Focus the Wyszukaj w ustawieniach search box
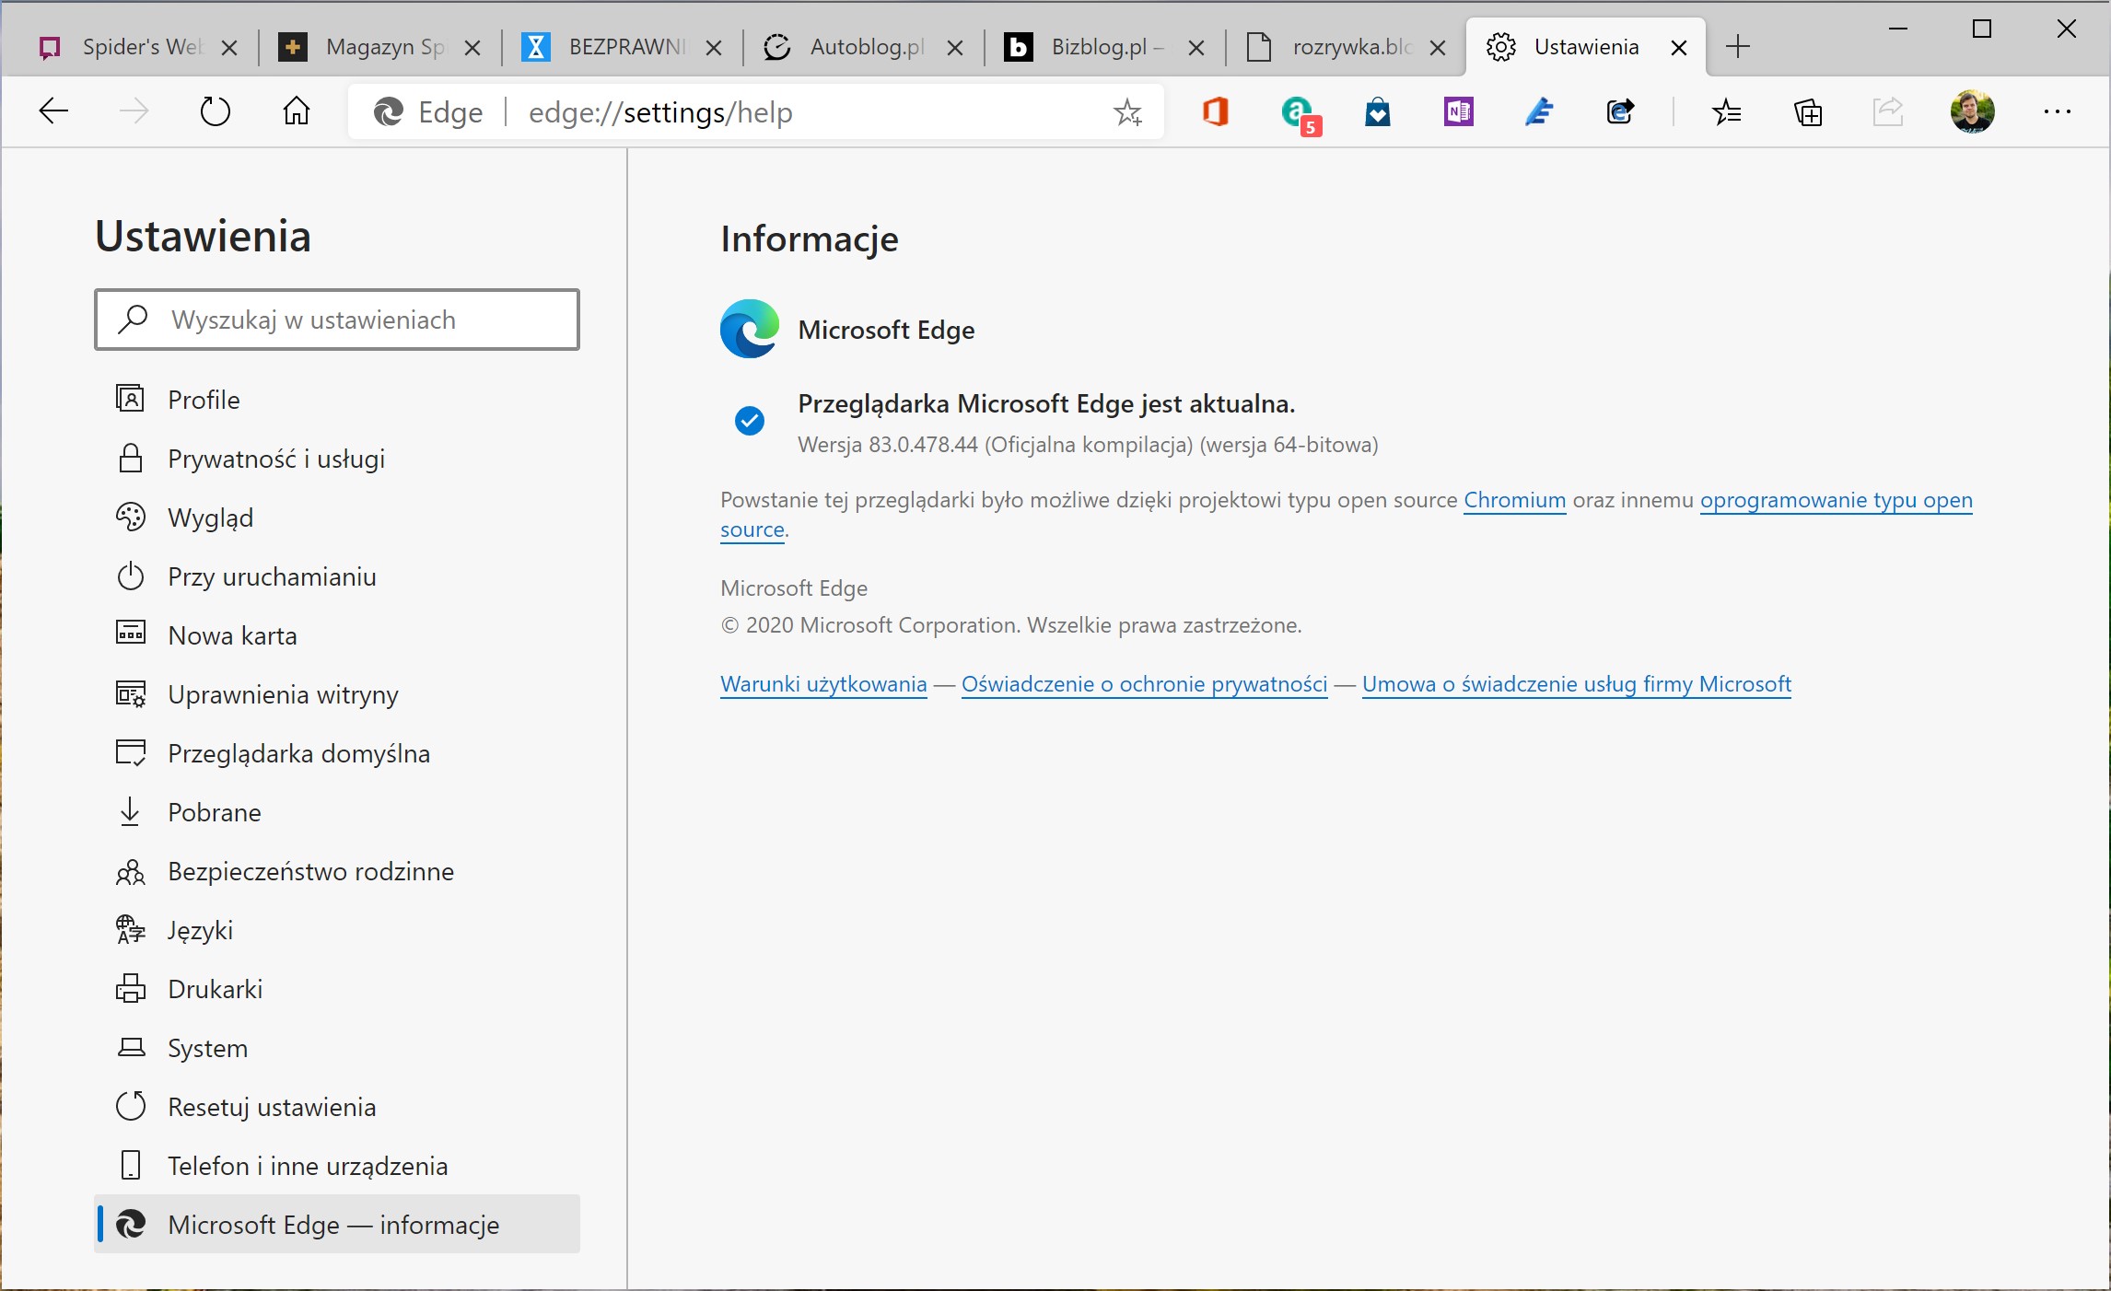Image resolution: width=2111 pixels, height=1291 pixels. pyautogui.click(x=337, y=320)
